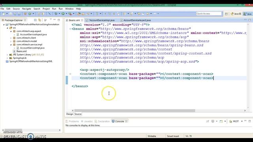Close the Beans.xml editor tab
253x142 pixels.
click(x=82, y=20)
